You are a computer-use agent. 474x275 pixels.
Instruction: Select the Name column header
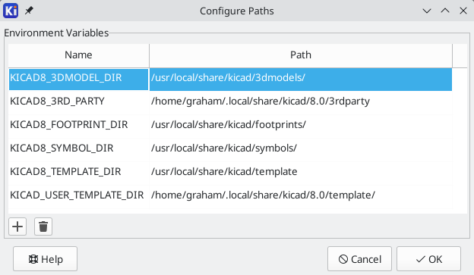point(78,55)
